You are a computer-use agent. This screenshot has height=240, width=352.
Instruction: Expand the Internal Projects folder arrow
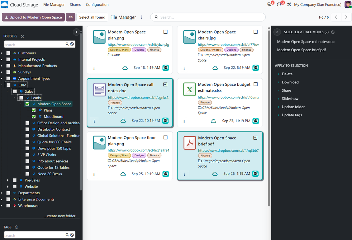[x=2, y=59]
